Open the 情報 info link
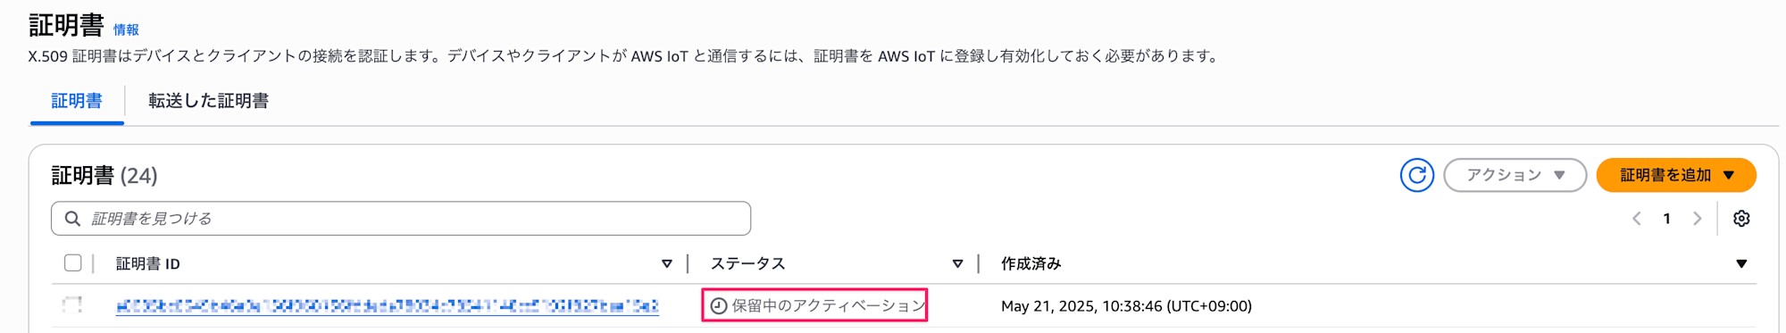This screenshot has height=333, width=1786. pos(126,29)
